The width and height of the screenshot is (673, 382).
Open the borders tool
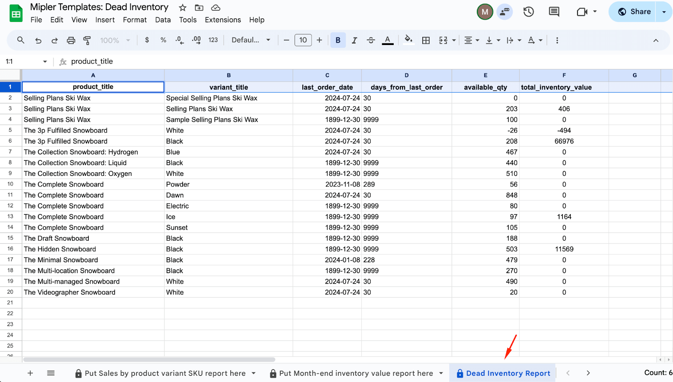426,40
